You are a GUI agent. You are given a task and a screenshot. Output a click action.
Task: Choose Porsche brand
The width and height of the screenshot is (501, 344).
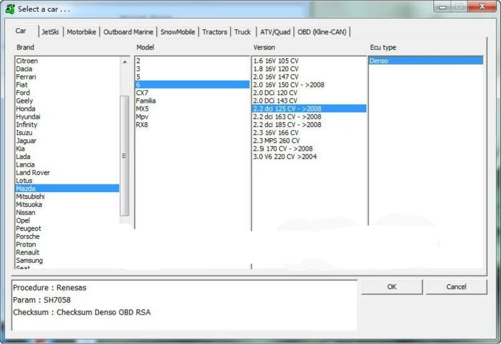click(x=67, y=236)
